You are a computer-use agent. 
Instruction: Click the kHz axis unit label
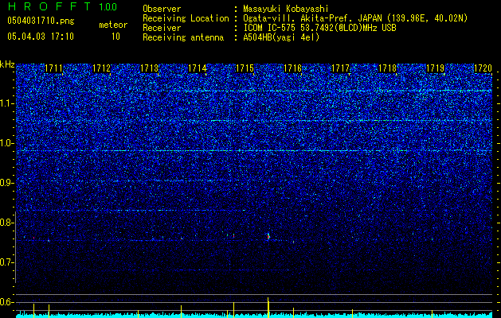tap(7, 64)
